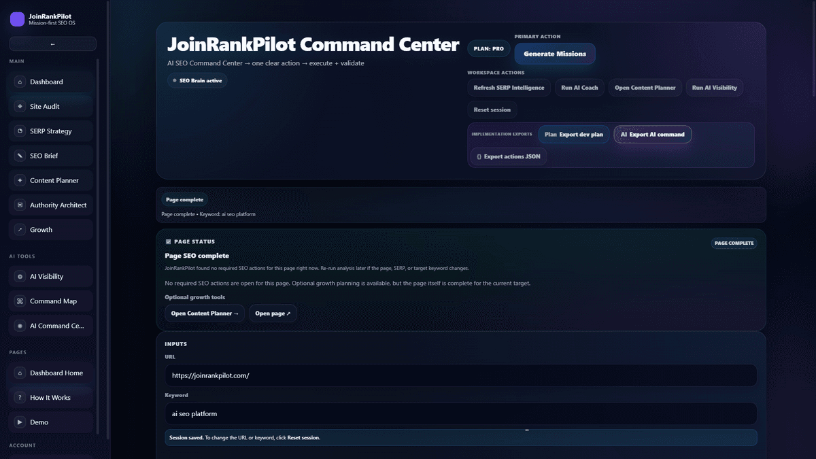The image size is (816, 459).
Task: Click the Page SEO complete heading
Action: point(197,256)
